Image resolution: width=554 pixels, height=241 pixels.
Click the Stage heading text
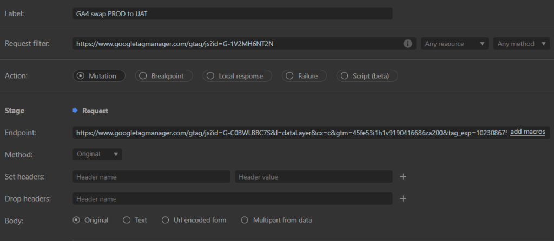coord(15,111)
